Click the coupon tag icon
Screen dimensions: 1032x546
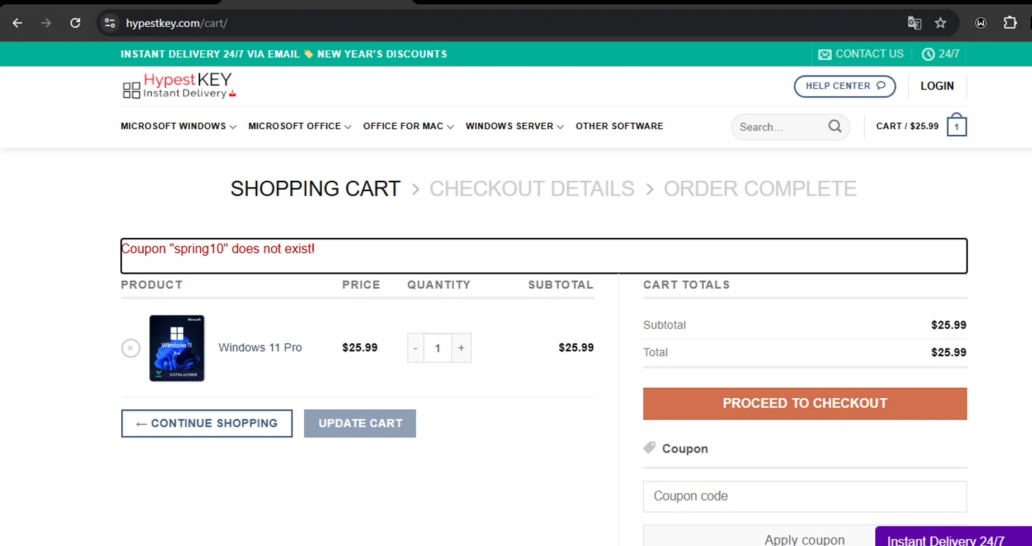pyautogui.click(x=649, y=448)
